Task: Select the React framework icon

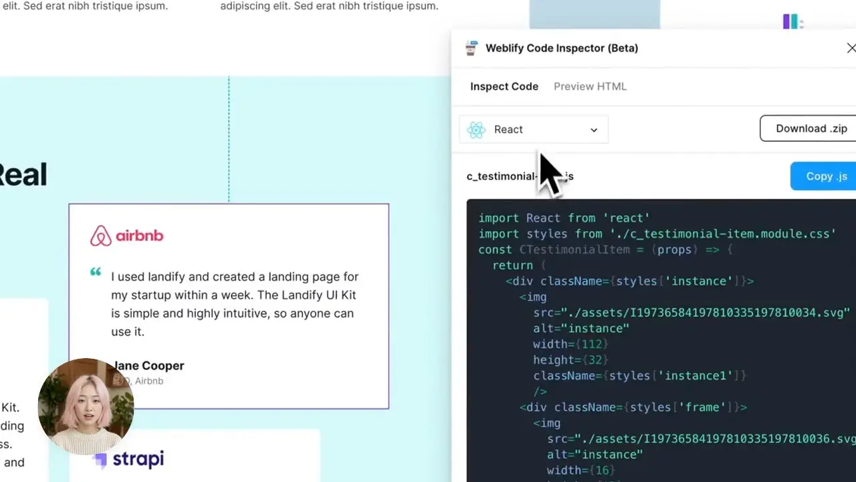Action: (476, 129)
